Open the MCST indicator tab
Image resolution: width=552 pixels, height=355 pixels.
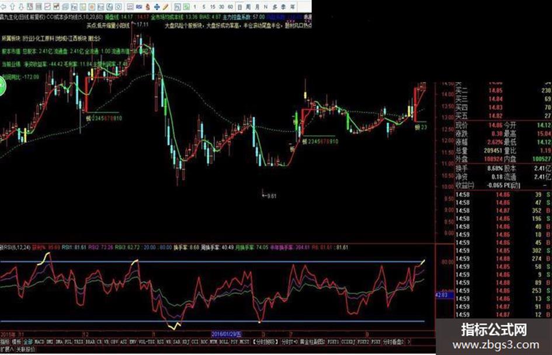tap(244, 342)
